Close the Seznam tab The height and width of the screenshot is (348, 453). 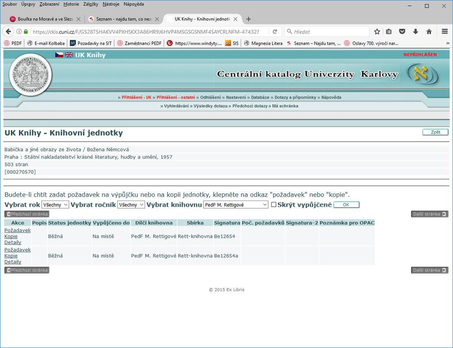157,19
